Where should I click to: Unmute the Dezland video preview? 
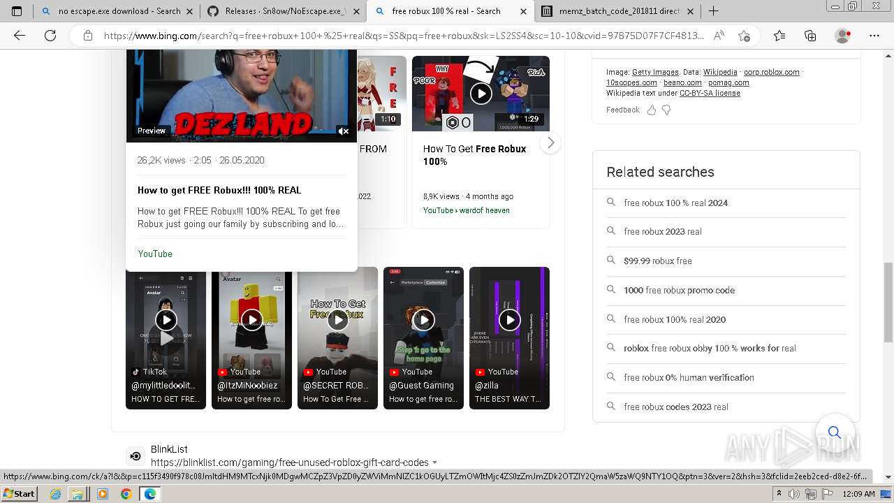click(x=343, y=131)
